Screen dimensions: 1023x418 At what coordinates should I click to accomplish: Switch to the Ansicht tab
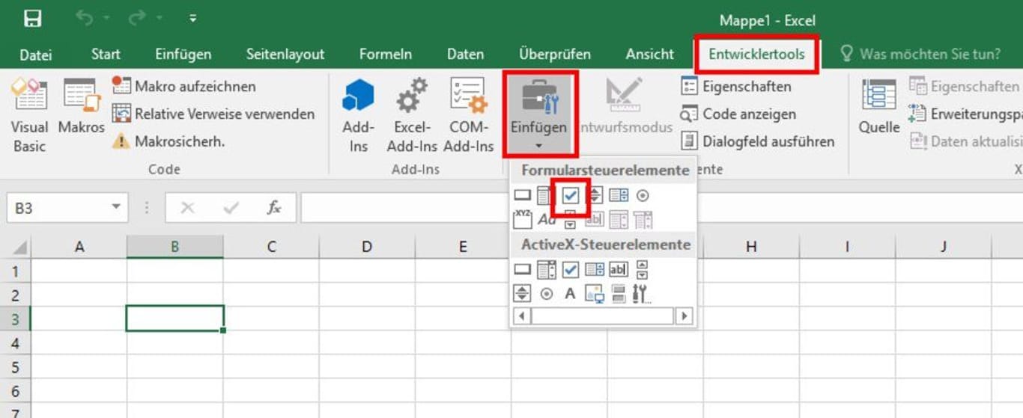[649, 54]
